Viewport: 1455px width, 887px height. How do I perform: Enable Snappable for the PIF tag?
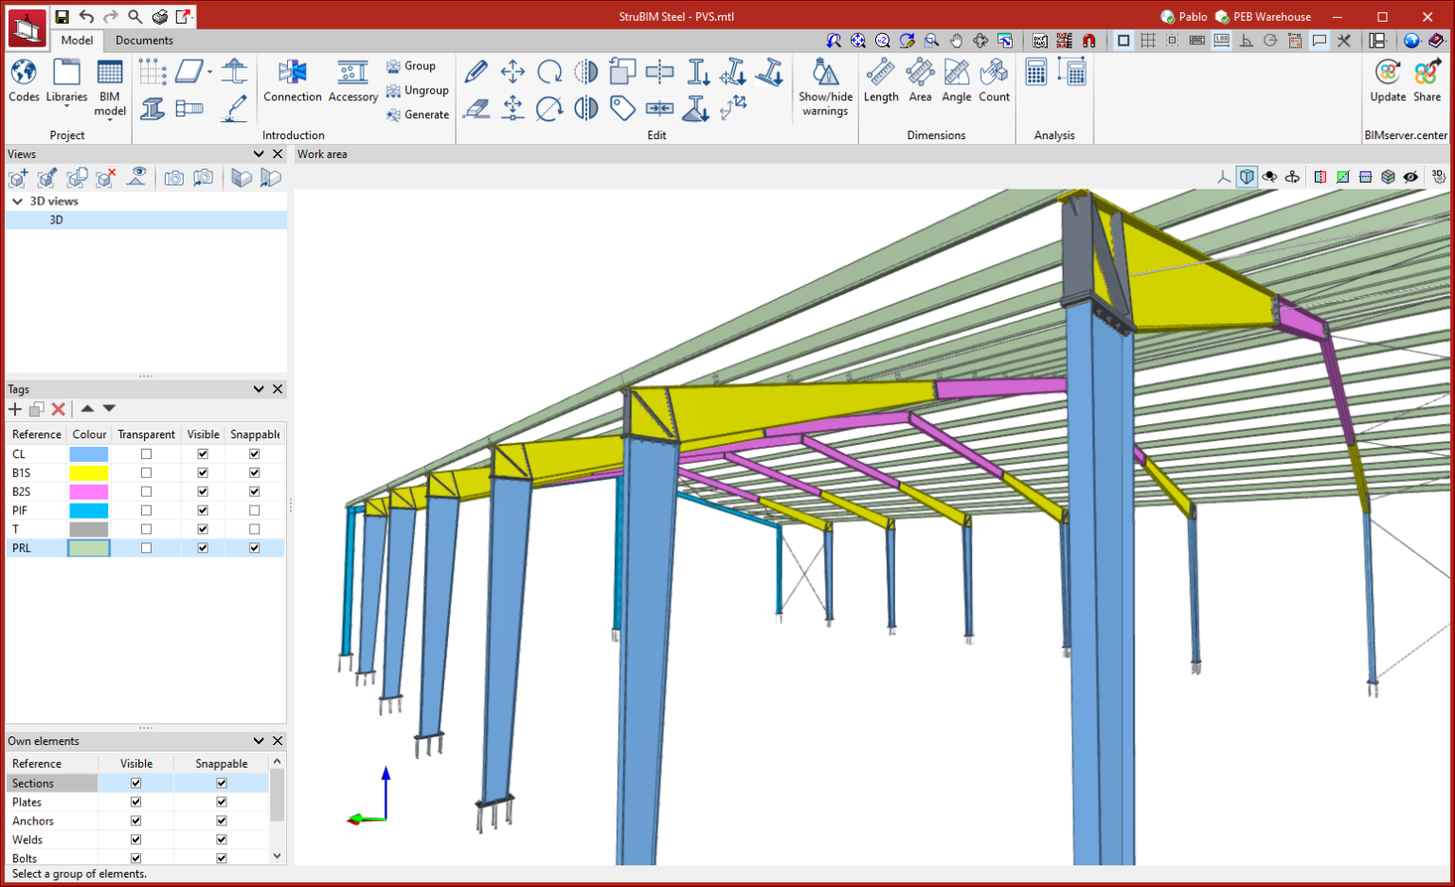pyautogui.click(x=254, y=510)
